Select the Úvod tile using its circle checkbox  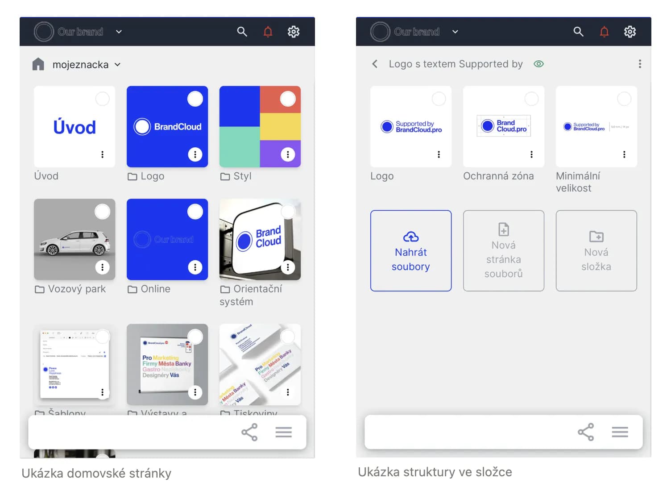(102, 99)
